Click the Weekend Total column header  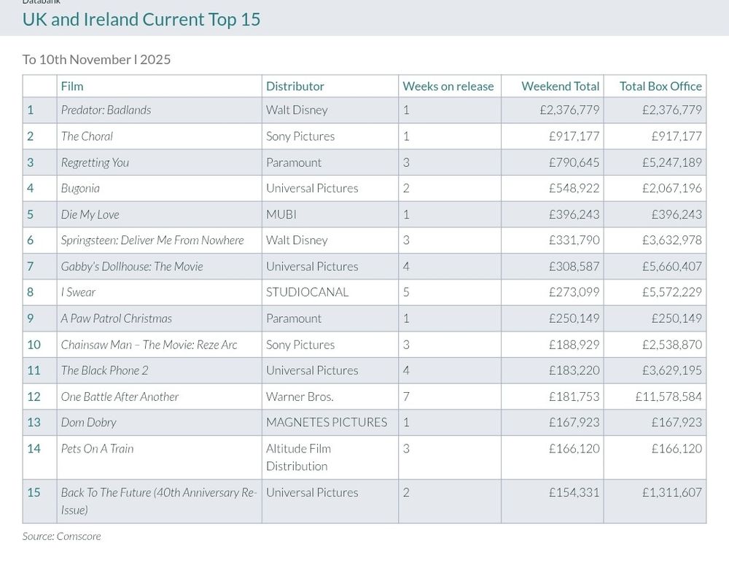pos(560,87)
